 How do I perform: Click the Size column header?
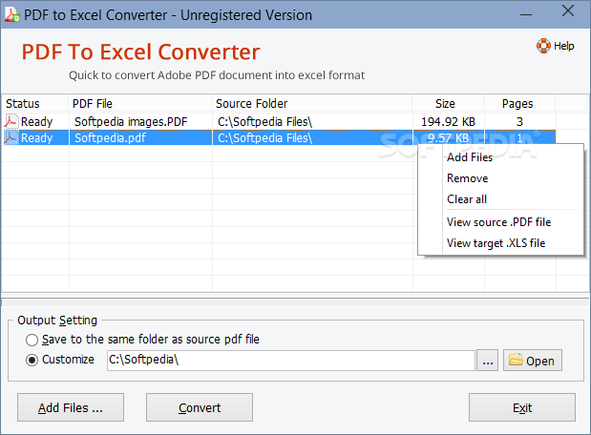pos(448,104)
